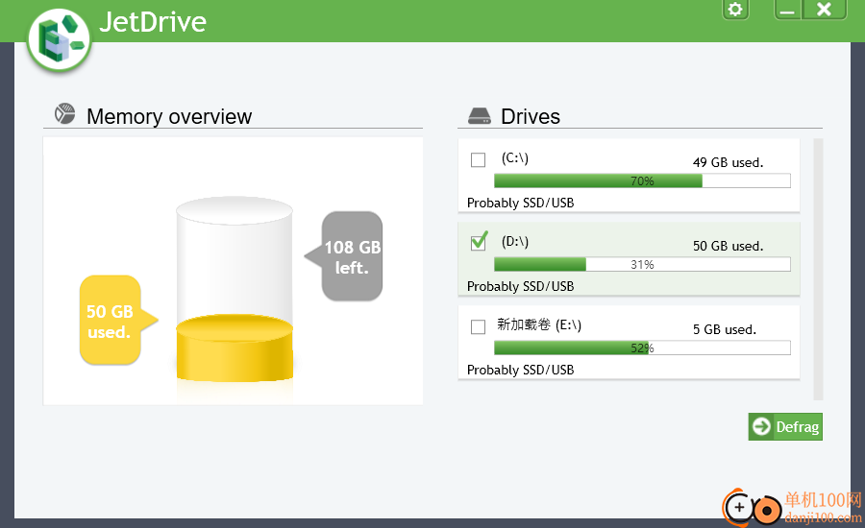The image size is (865, 528).
Task: Click the C:\ drive 70% usage bar
Action: click(x=642, y=180)
